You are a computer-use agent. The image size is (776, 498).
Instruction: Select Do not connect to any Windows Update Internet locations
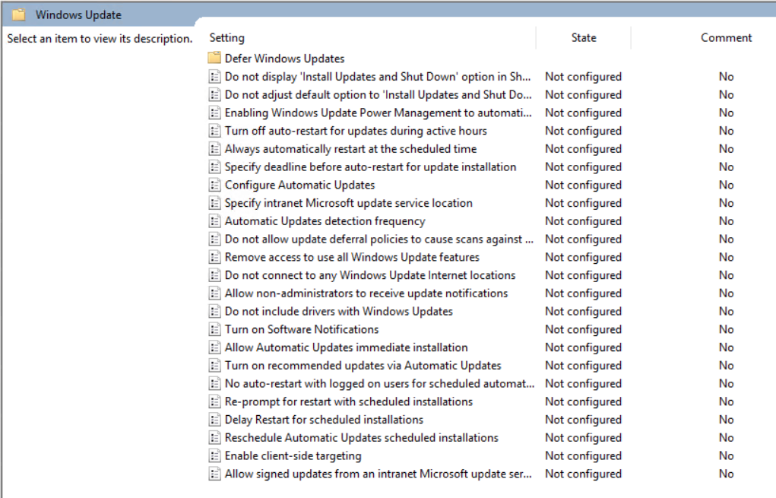(370, 275)
